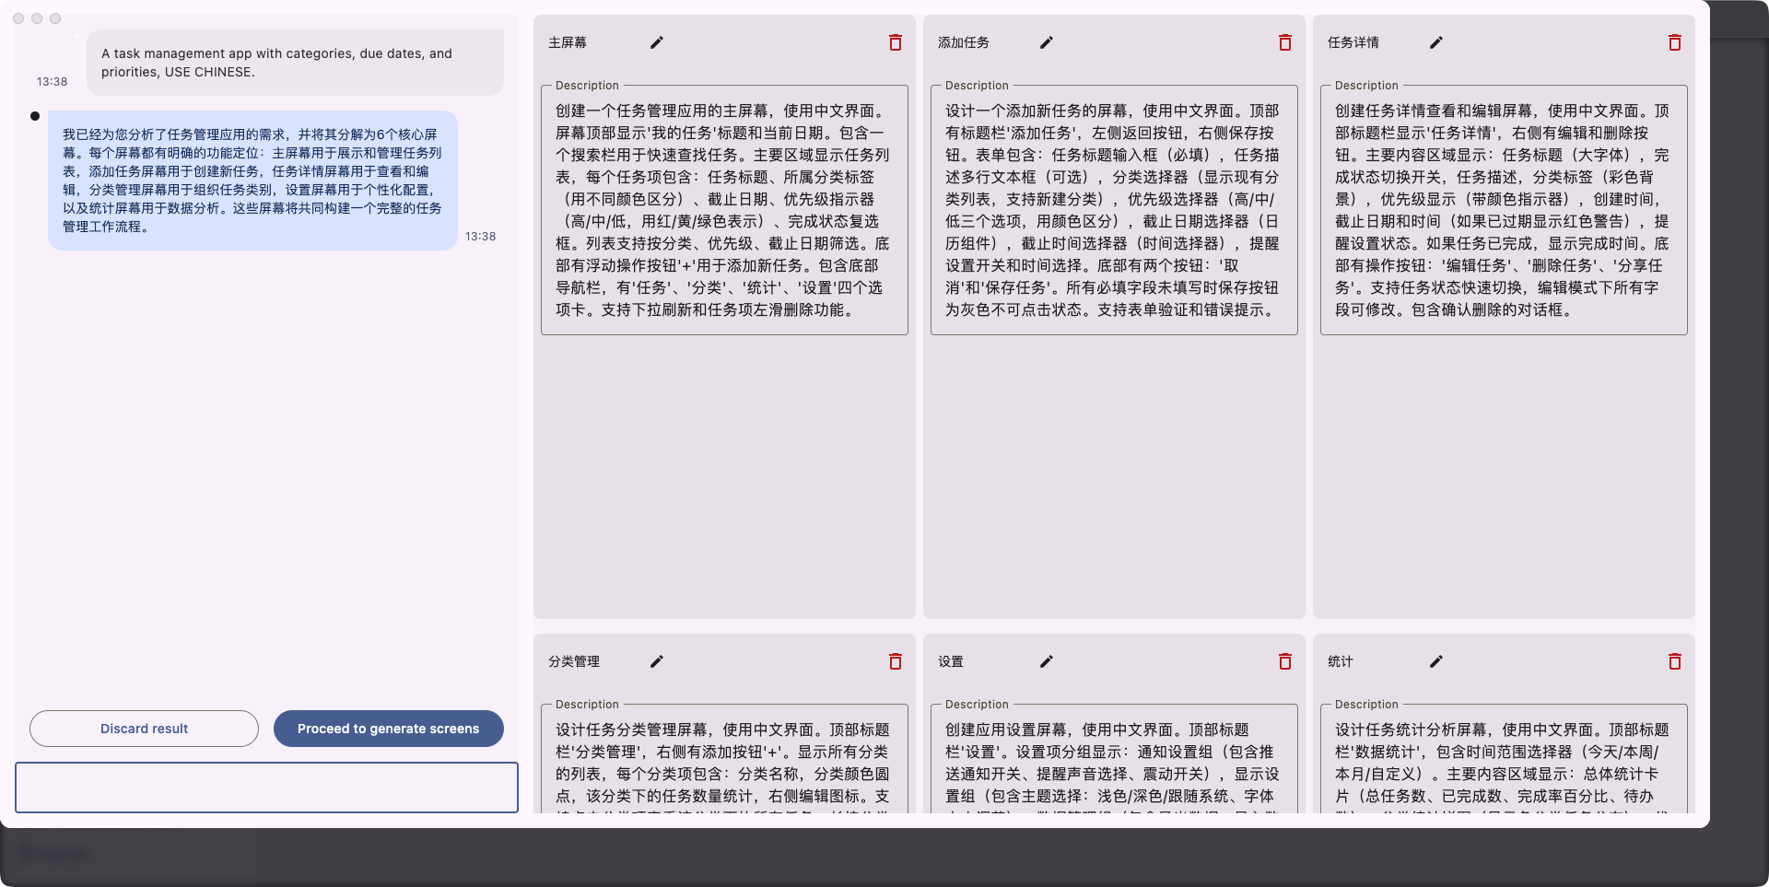
Task: Edit the 分类管理 screen title
Action: point(657,661)
